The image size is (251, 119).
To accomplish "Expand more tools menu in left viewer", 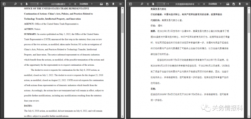I will click(120, 4).
